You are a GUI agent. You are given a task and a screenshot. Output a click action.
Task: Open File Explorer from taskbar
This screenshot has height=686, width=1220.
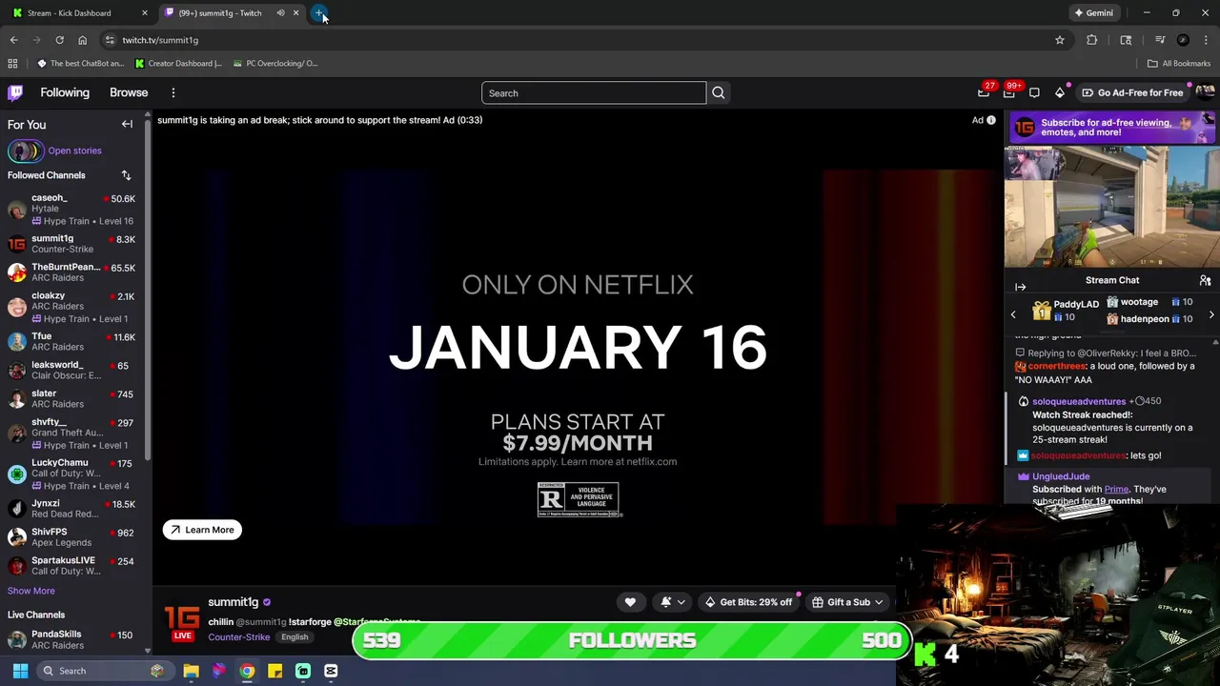192,671
